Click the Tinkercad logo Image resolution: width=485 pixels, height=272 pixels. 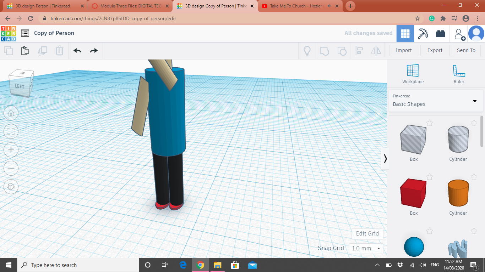pyautogui.click(x=8, y=33)
